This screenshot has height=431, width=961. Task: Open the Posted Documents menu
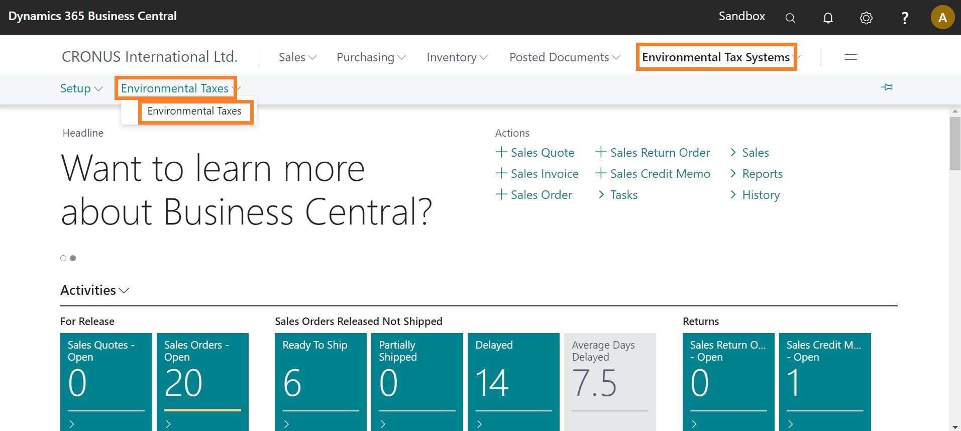click(565, 57)
